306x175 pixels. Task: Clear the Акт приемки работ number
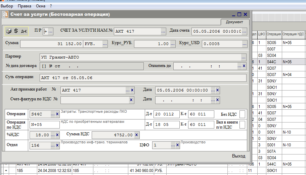(132, 90)
